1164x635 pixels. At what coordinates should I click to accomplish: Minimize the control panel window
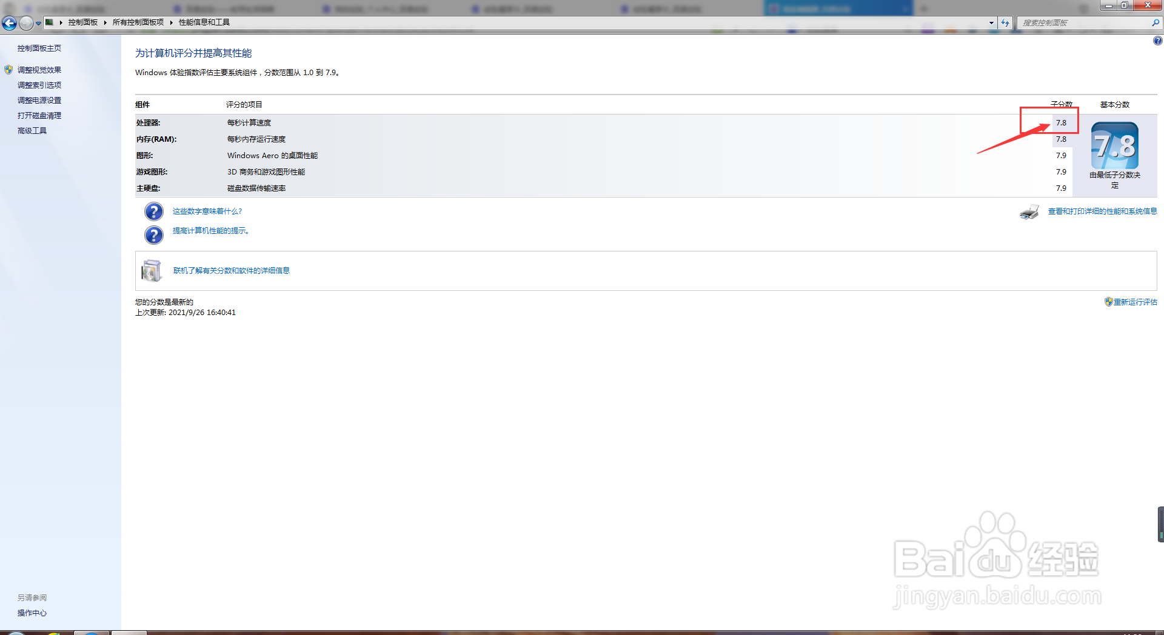tap(1109, 5)
